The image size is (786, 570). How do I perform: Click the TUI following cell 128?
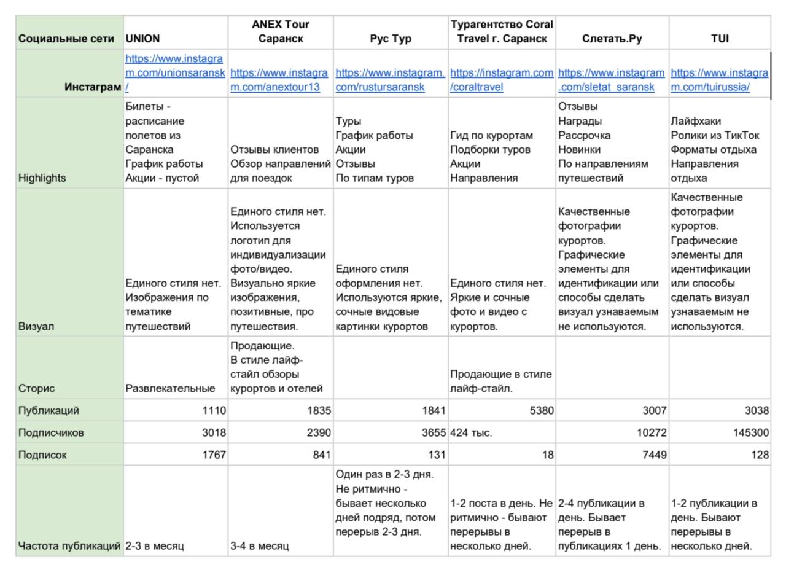[720, 455]
